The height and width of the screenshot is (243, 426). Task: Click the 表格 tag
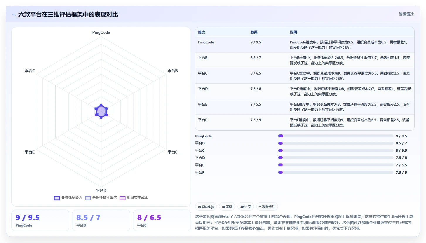[227, 207]
